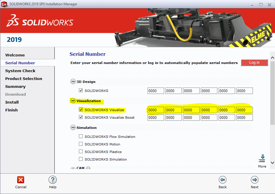
Task: Open the Install step
Action: [x=12, y=102]
